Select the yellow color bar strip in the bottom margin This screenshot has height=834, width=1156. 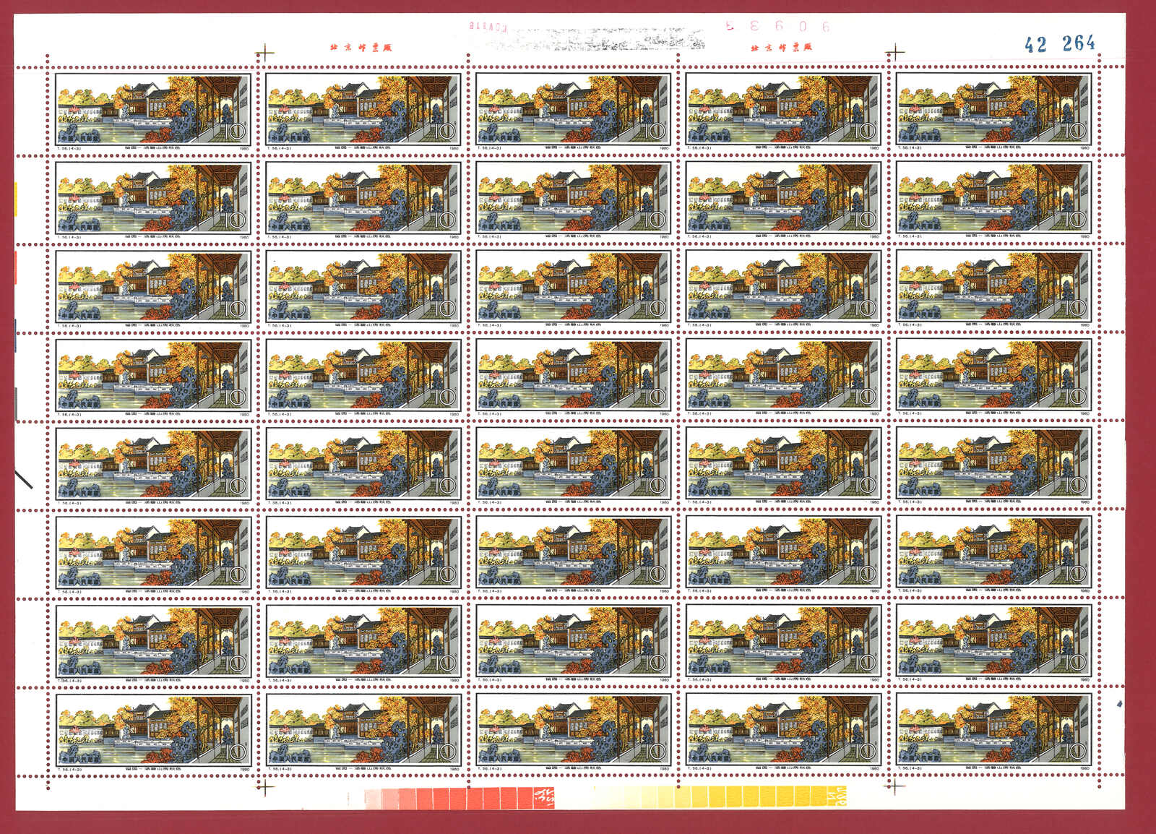(x=719, y=797)
